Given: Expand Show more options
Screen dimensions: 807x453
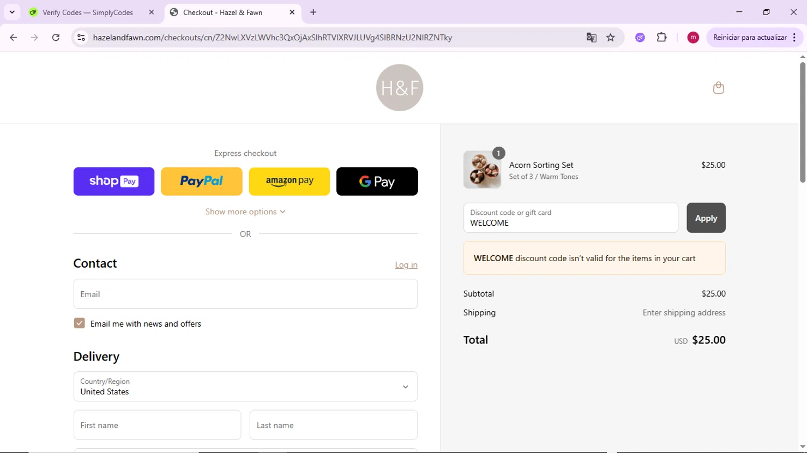Looking at the screenshot, I should 245,212.
